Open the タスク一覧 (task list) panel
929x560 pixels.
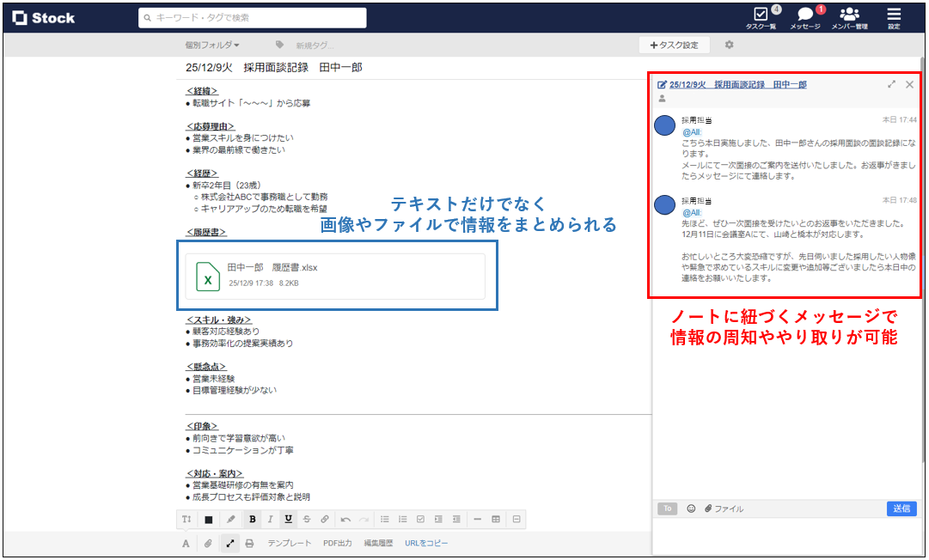761,17
